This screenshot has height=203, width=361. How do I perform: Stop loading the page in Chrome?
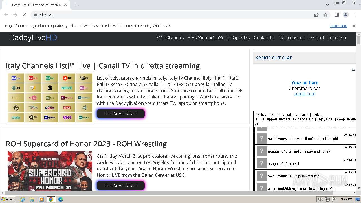[24, 15]
